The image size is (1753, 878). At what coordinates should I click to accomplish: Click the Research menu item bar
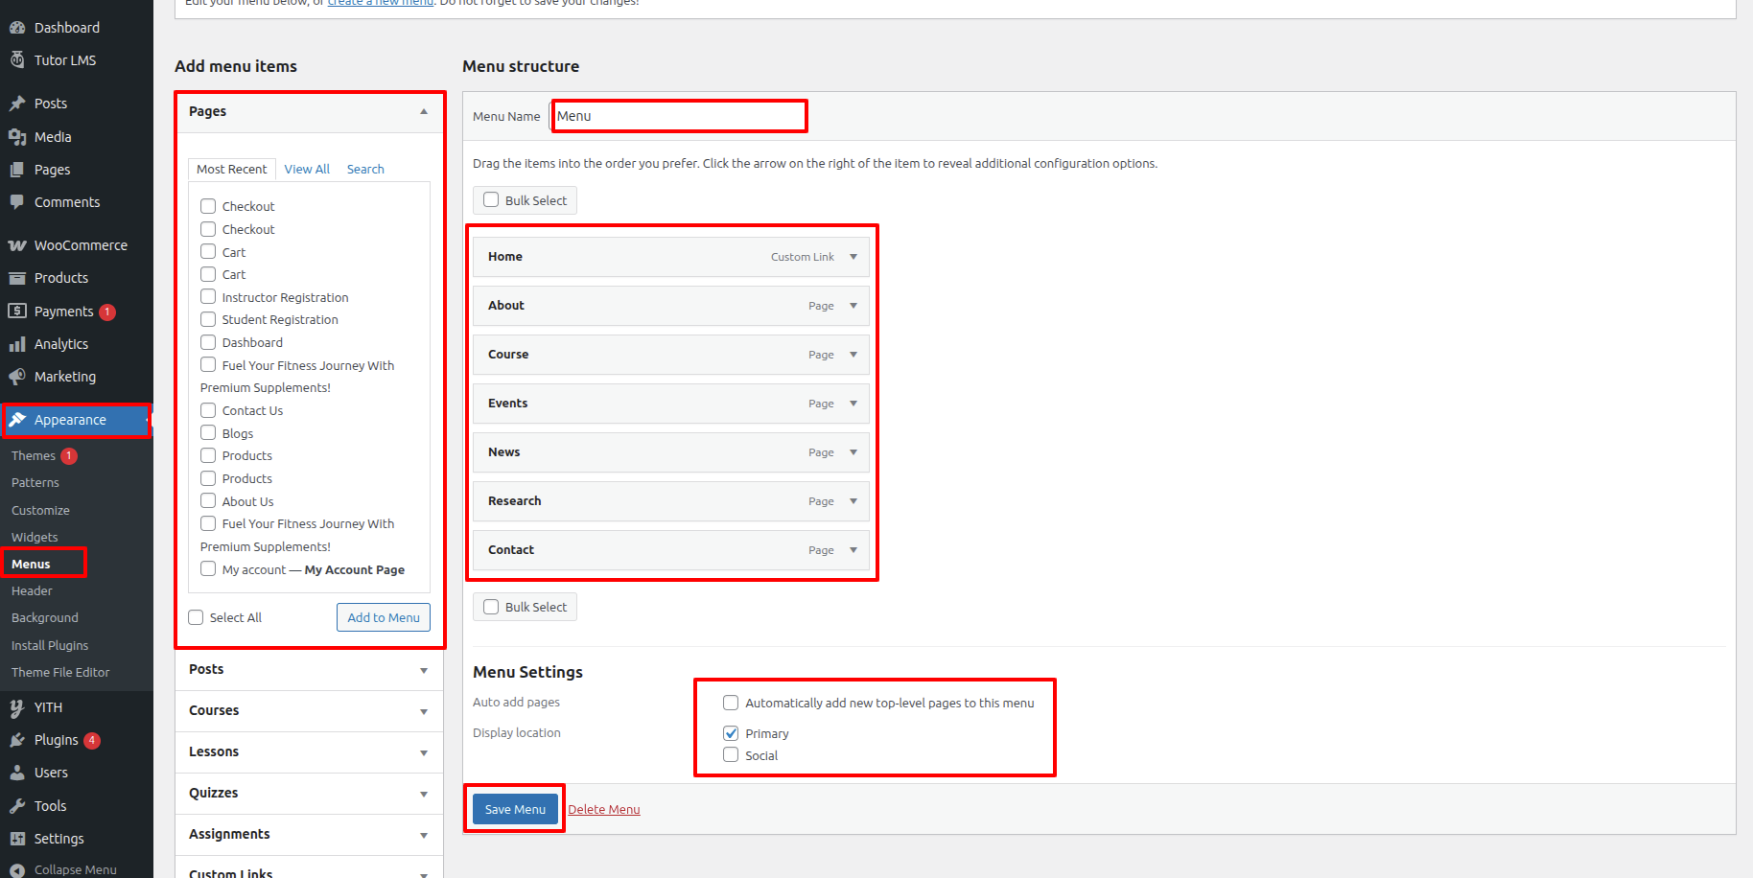(671, 501)
